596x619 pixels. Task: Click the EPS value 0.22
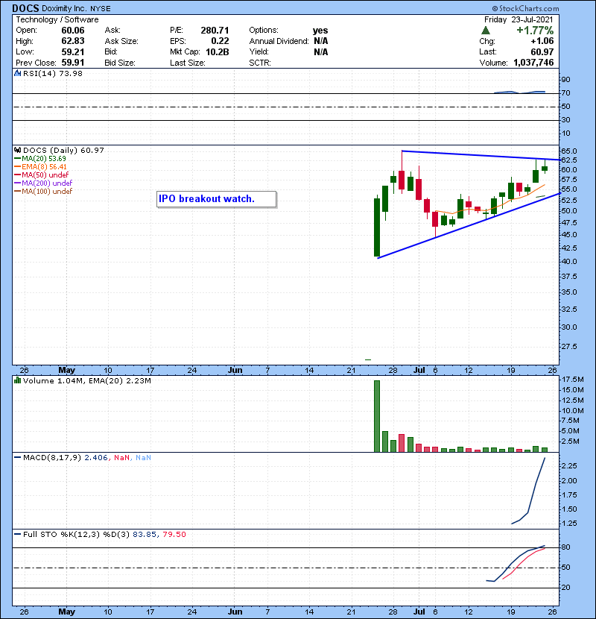(220, 41)
